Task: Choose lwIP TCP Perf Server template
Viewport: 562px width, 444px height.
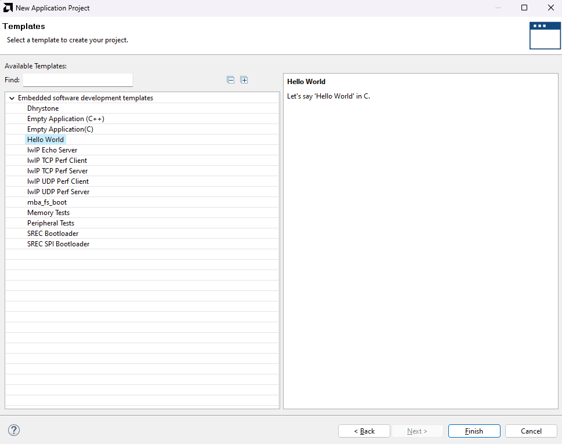Action: pyautogui.click(x=57, y=171)
